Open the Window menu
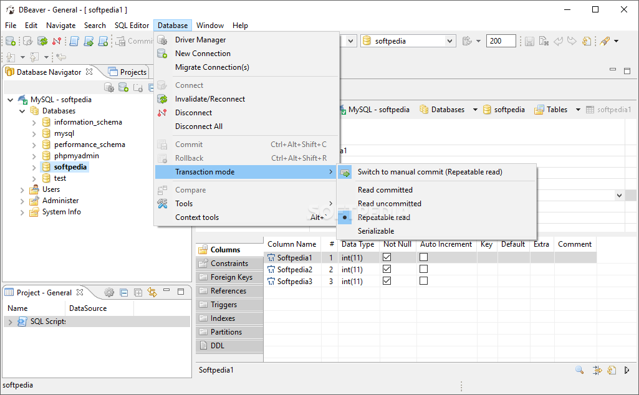Screen dimensions: 639x395 [210, 26]
